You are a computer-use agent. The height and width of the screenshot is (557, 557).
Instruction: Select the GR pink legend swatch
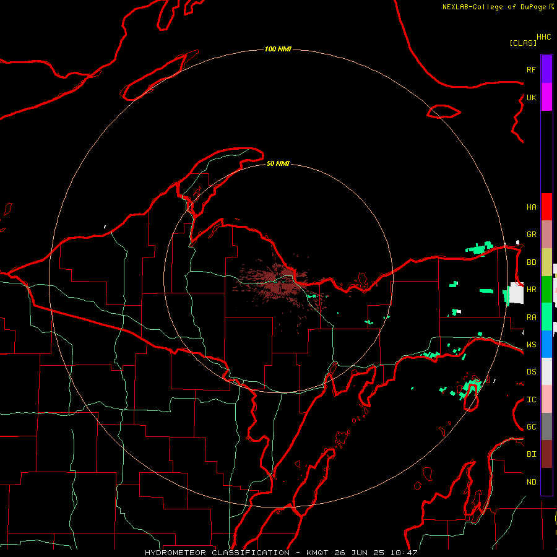(x=546, y=235)
